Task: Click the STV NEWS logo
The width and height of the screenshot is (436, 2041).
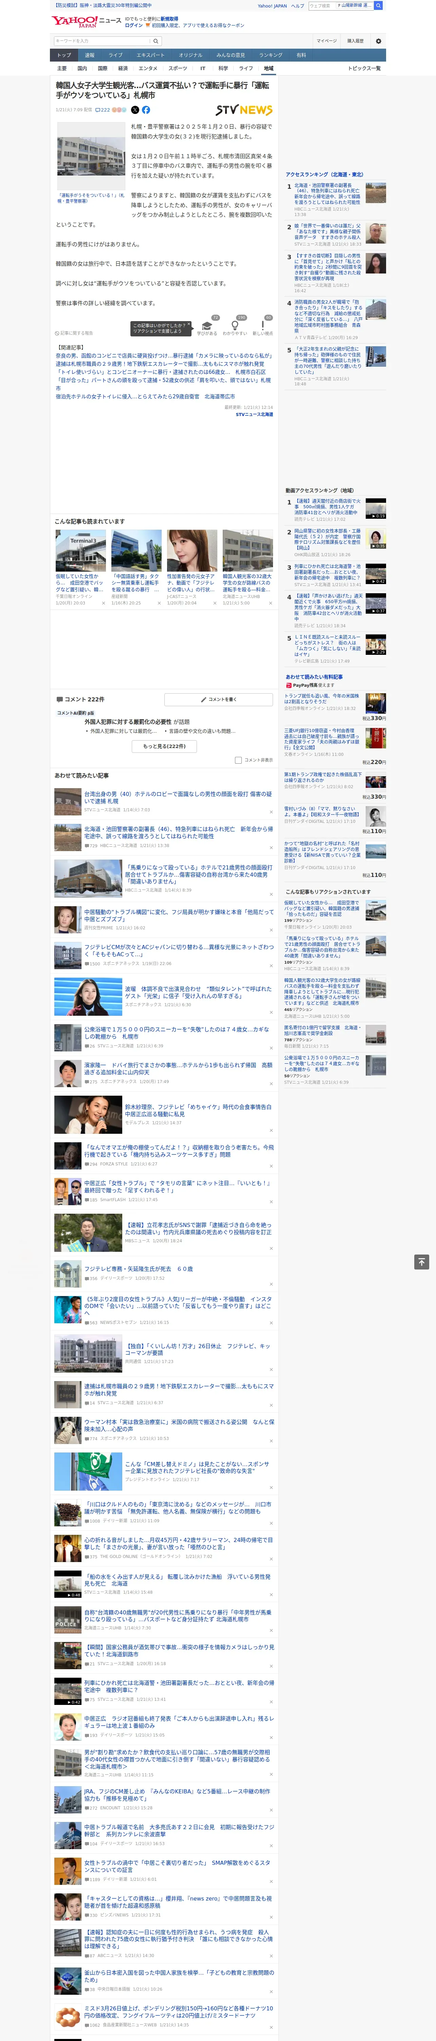Action: [x=244, y=110]
